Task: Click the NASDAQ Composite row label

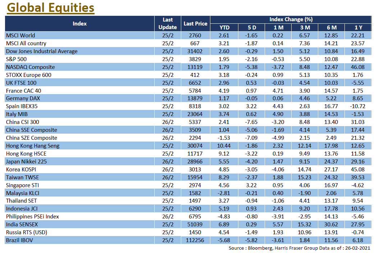Action: point(31,67)
